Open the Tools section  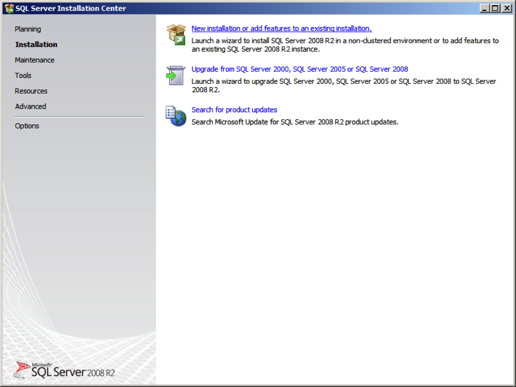pos(23,75)
